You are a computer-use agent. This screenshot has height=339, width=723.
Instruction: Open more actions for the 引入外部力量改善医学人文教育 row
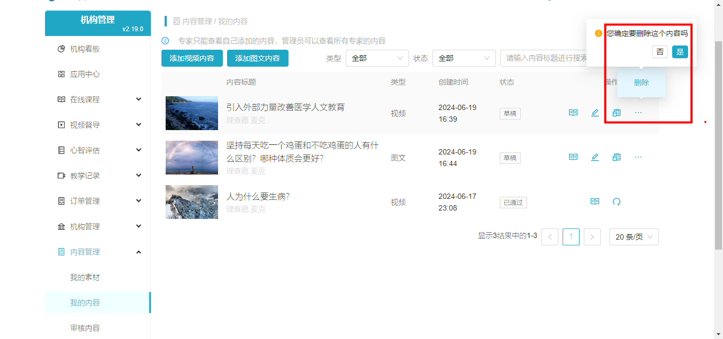638,113
